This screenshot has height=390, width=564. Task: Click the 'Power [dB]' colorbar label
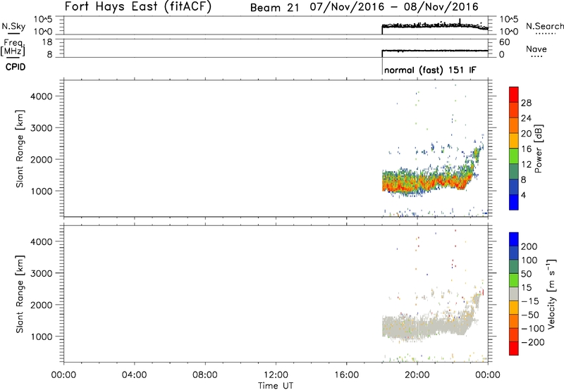(538, 149)
